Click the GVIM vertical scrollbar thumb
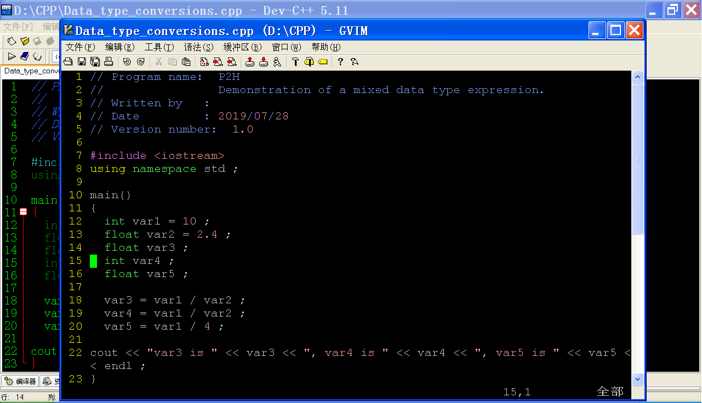Viewport: 702px width, 403px height. (637, 159)
